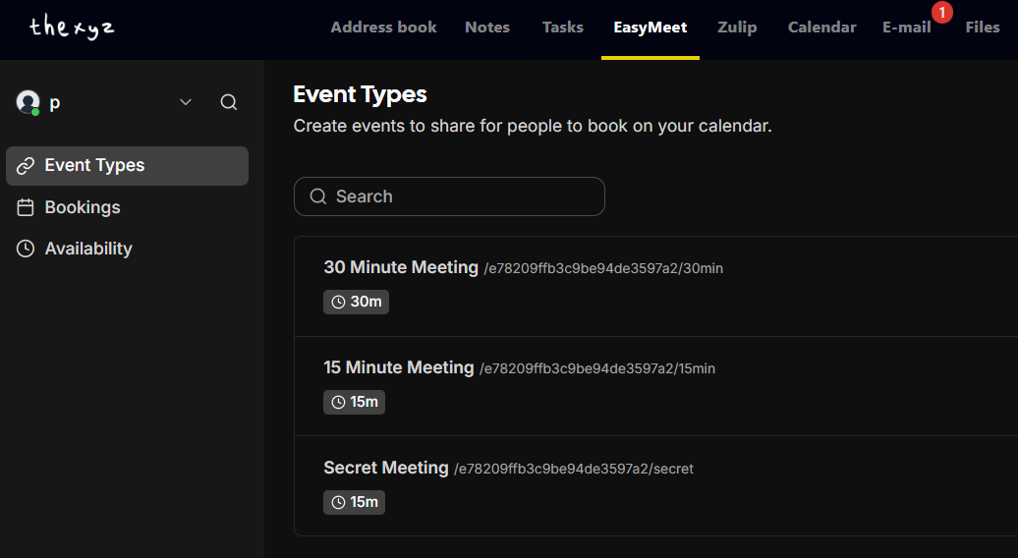Click the thexyz logo
The width and height of the screenshot is (1018, 558).
(72, 27)
